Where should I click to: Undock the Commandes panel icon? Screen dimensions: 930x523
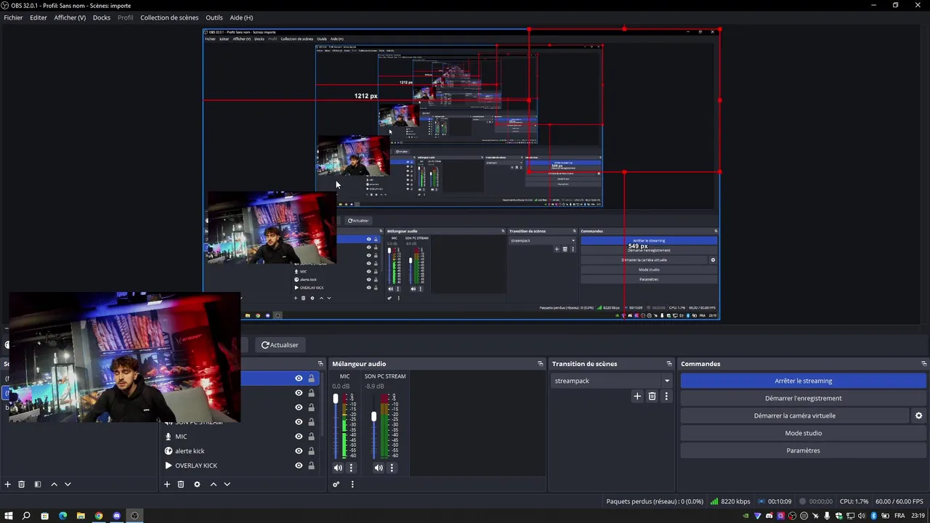pyautogui.click(x=923, y=364)
